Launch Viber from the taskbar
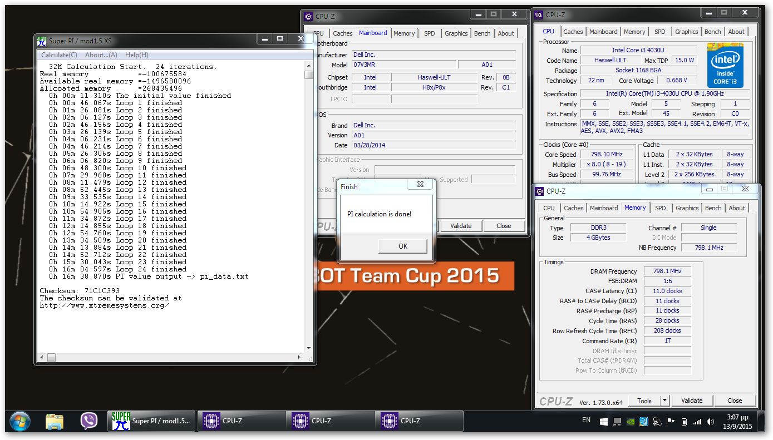 (89, 421)
